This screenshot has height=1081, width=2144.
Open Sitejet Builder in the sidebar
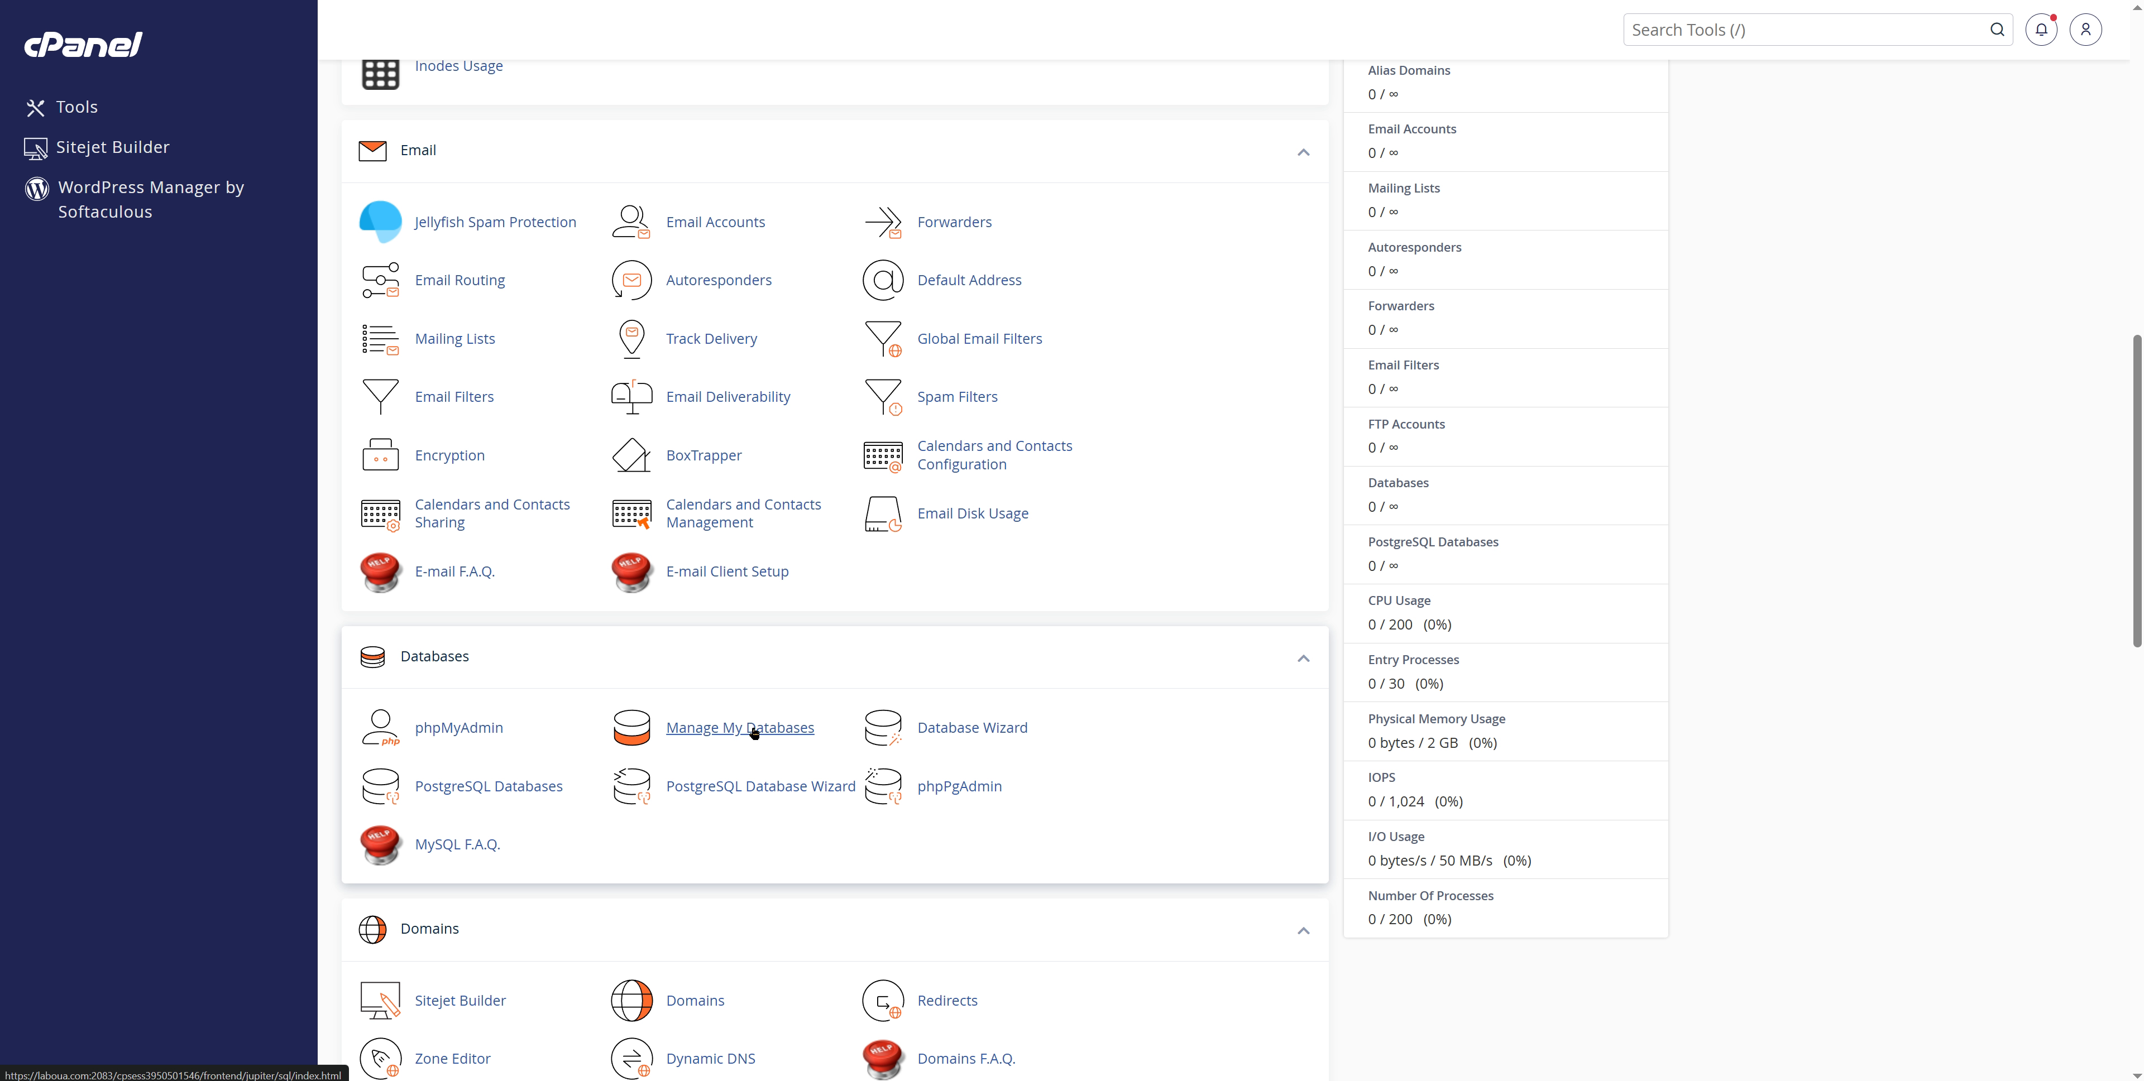pos(97,147)
